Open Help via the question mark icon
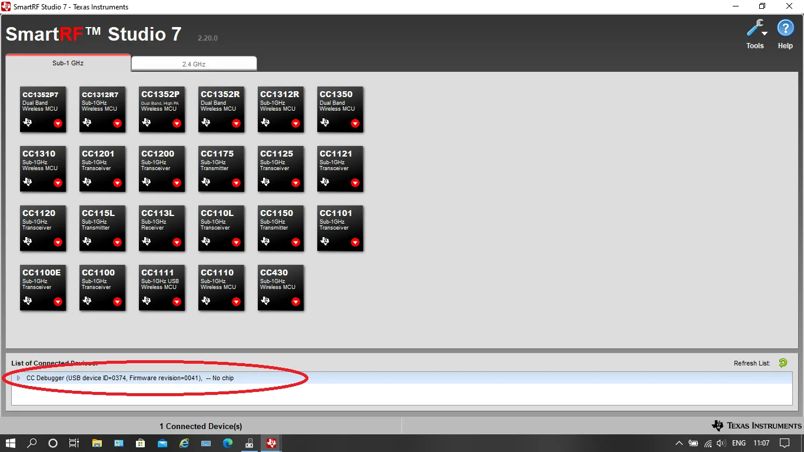The width and height of the screenshot is (804, 452). point(786,28)
